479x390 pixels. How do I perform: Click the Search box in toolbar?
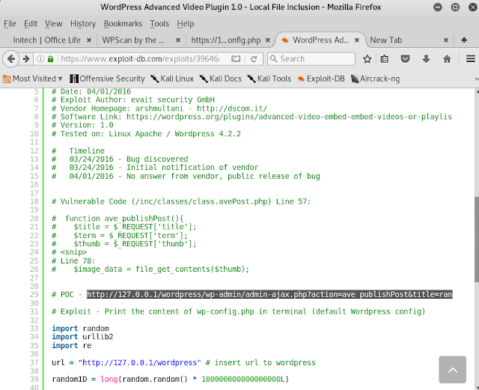pyautogui.click(x=311, y=58)
